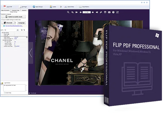Open Get more free online templates link

14,26
